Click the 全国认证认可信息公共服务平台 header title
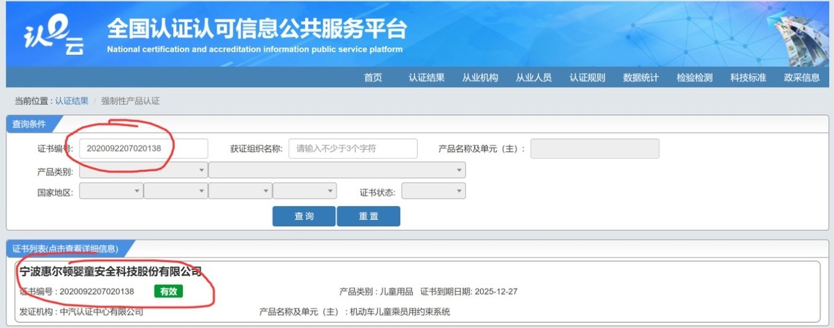Image resolution: width=834 pixels, height=328 pixels. pyautogui.click(x=256, y=30)
